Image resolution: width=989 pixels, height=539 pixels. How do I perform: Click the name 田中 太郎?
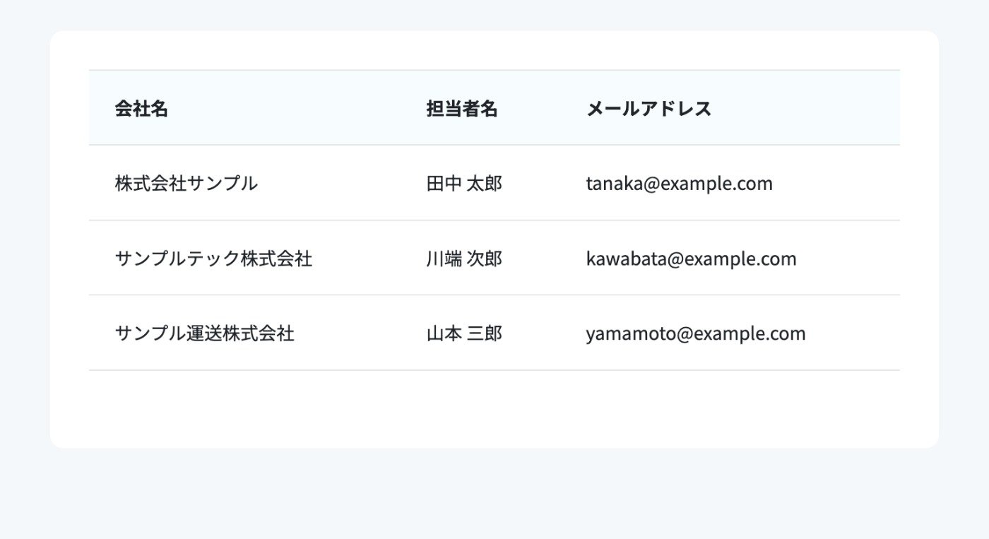464,184
